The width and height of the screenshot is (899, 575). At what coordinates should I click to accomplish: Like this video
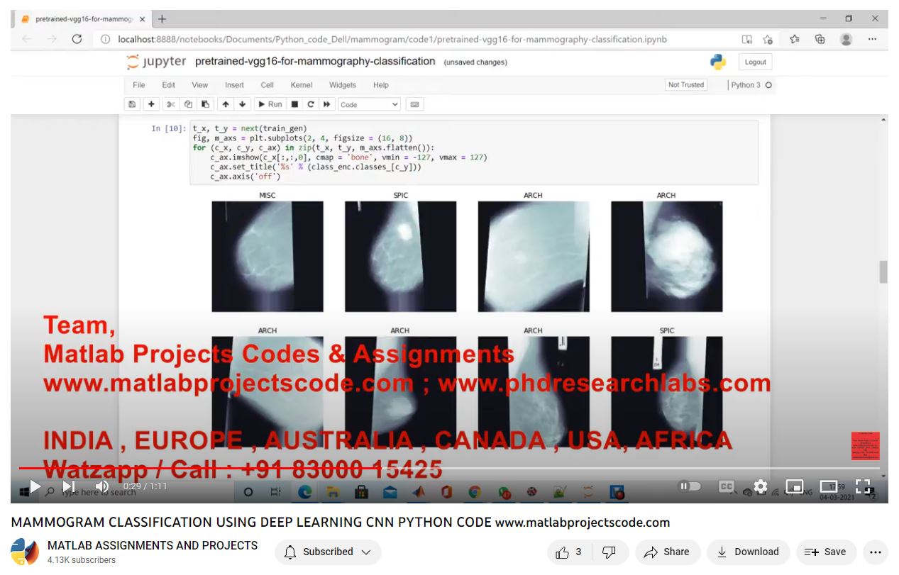click(569, 552)
